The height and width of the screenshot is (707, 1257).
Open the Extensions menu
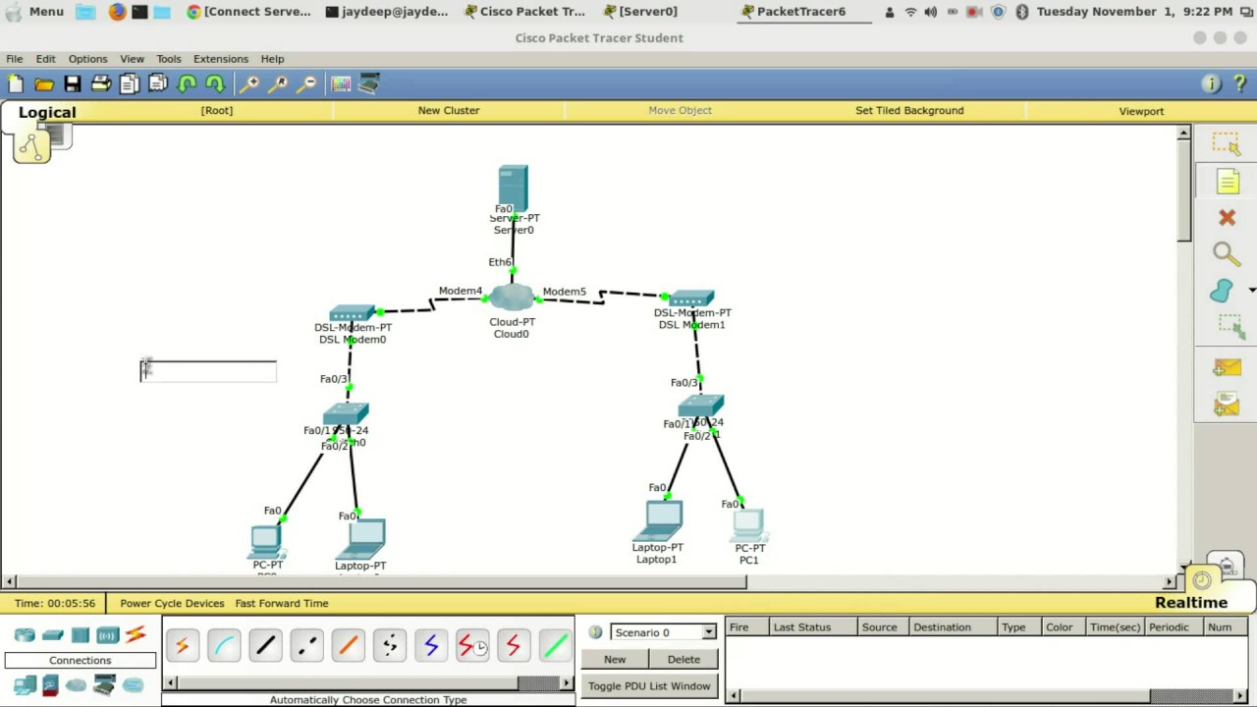pyautogui.click(x=221, y=59)
